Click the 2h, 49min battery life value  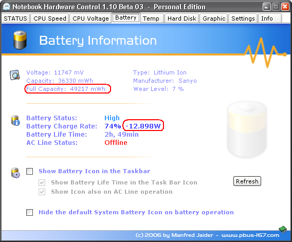(x=121, y=134)
